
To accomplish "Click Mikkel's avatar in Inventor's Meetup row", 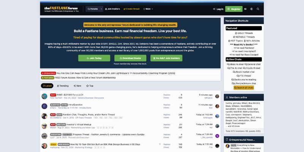I will point(44,126).
